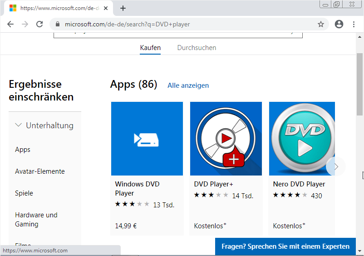This screenshot has width=364, height=256.
Task: Click the page scrollbar thumb
Action: 359,84
